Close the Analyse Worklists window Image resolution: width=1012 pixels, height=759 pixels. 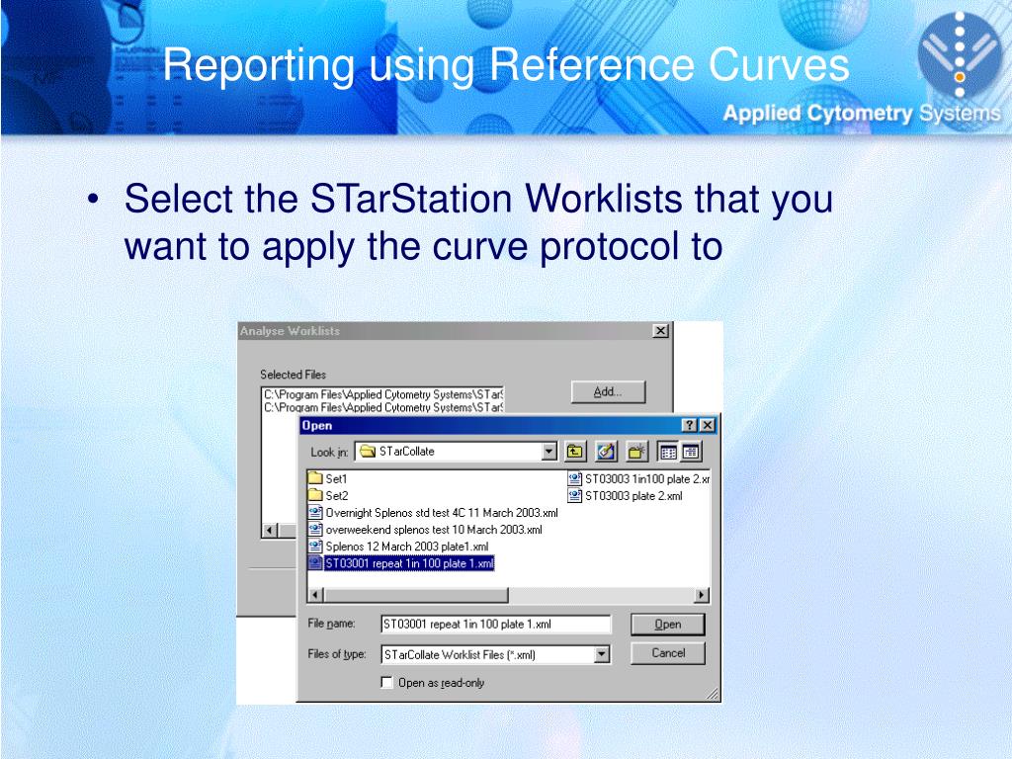660,331
